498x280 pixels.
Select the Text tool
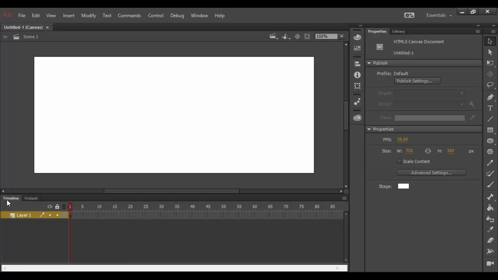[490, 108]
